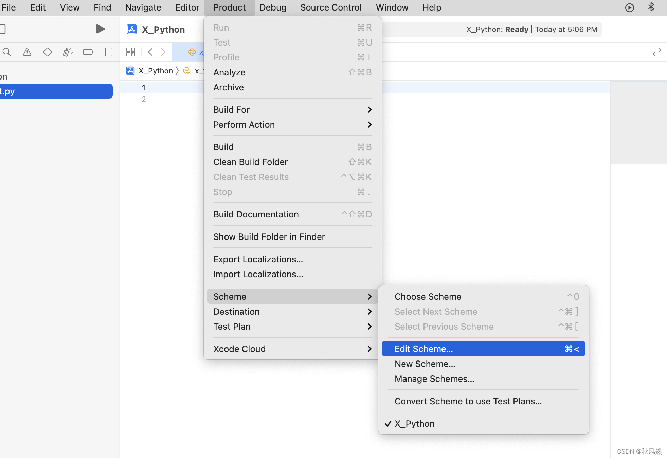Expand the Test Plan submenu
667x458 pixels.
pos(292,327)
